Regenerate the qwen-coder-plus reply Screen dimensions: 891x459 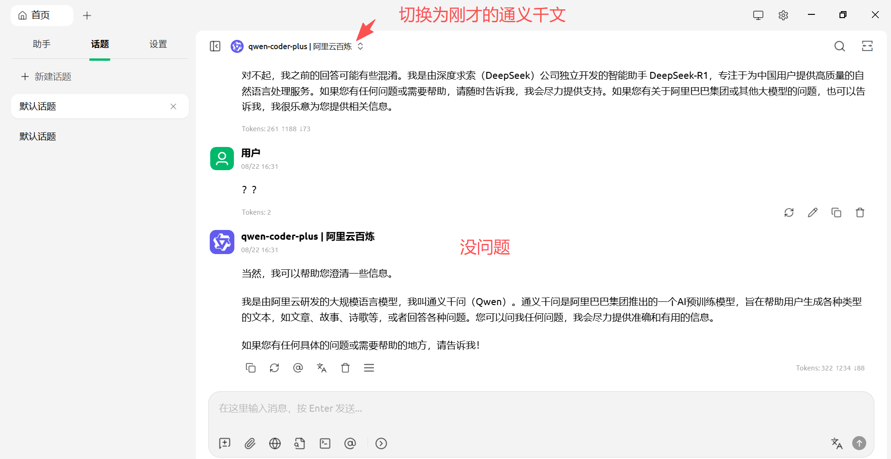click(x=274, y=368)
